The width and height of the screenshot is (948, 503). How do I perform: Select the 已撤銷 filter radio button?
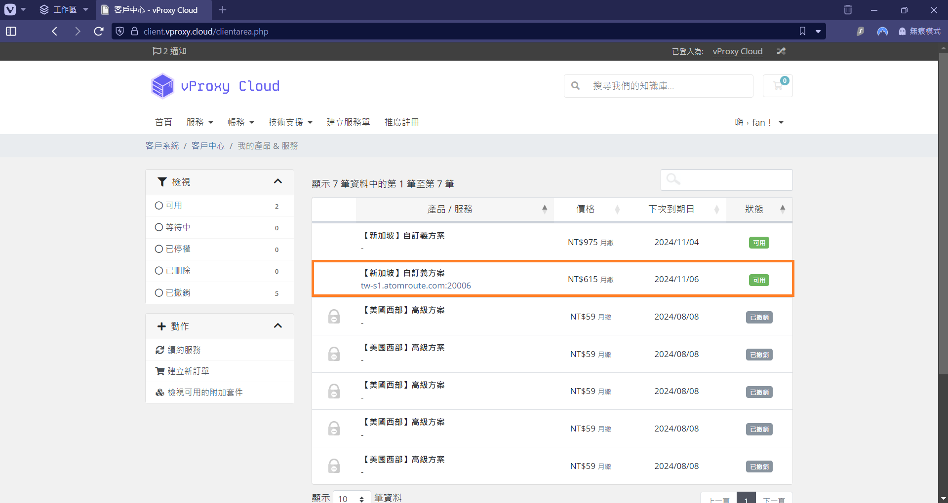(159, 293)
